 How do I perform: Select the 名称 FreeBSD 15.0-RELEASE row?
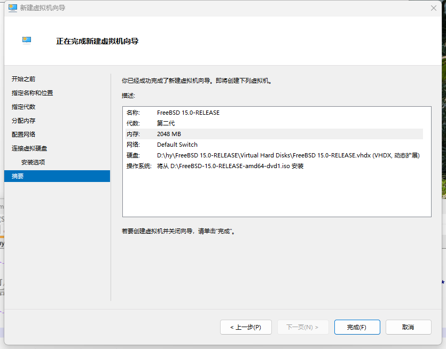click(x=274, y=113)
